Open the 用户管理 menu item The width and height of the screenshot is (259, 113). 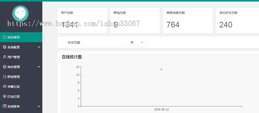click(21, 57)
